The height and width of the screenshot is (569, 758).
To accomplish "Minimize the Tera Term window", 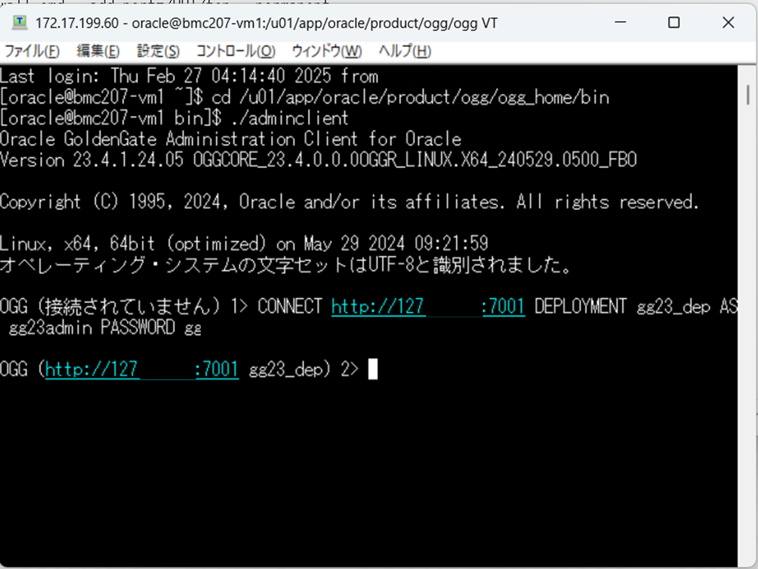I will point(620,22).
